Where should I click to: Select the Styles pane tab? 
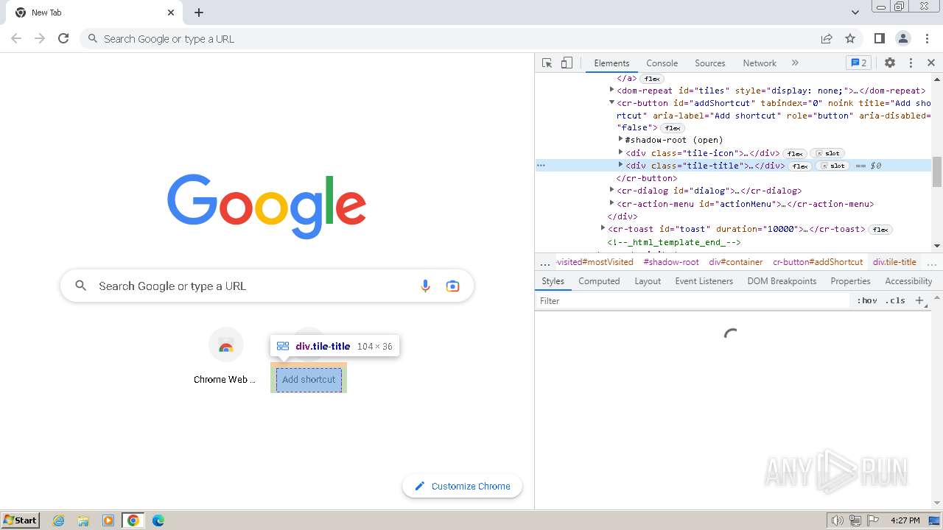pyautogui.click(x=553, y=281)
